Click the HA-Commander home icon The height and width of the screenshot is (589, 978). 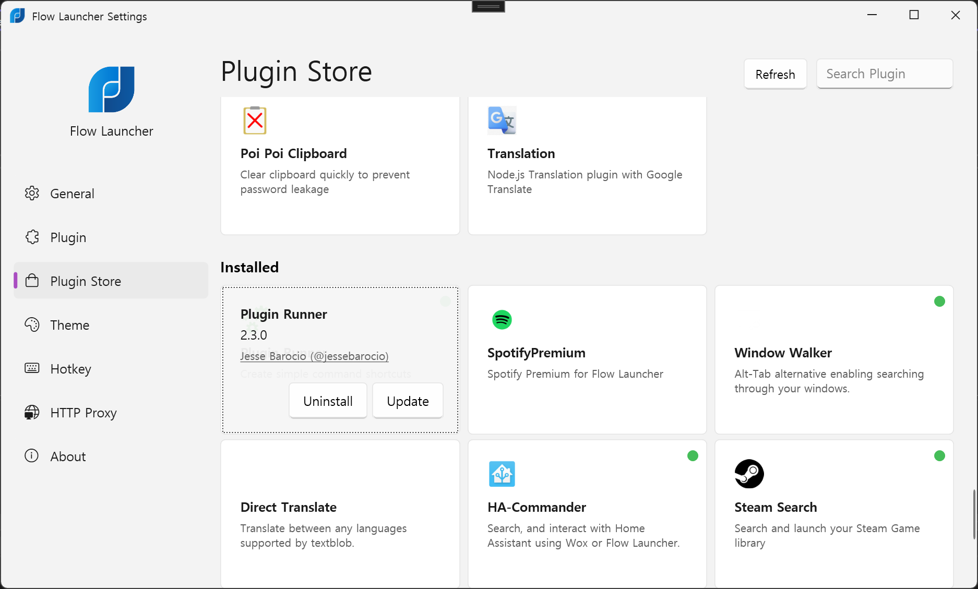502,474
